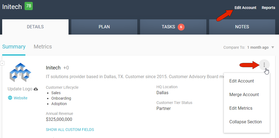279x138 pixels.
Task: Click the red 6 tasks count badge
Action: (181, 27)
